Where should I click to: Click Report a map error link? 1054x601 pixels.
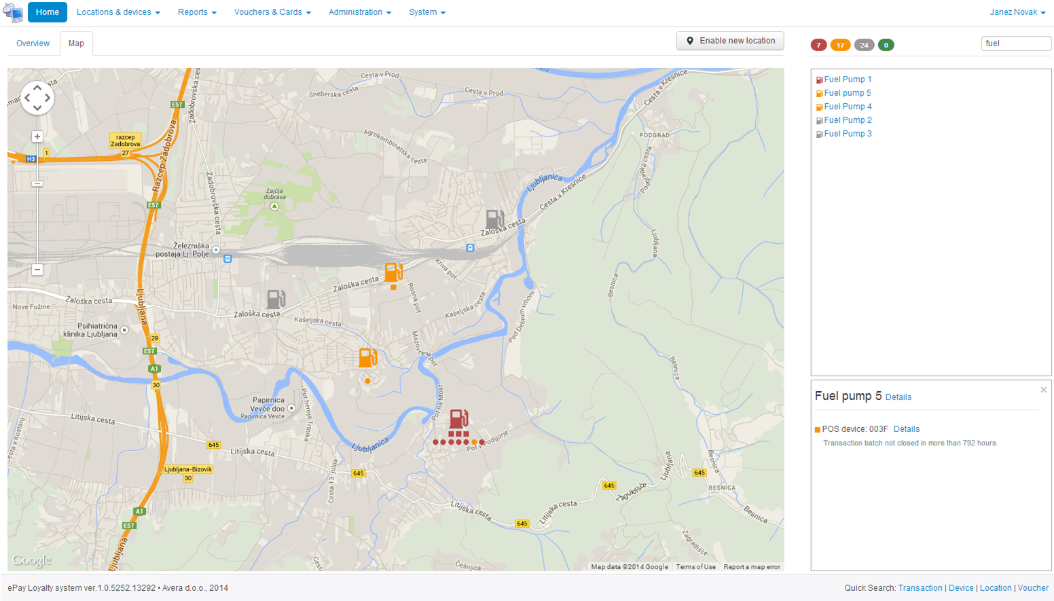click(x=752, y=567)
